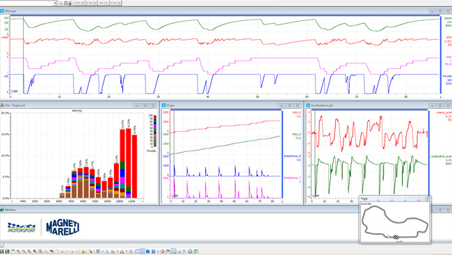Open the dropdown arrow of the top combo box
Viewport: 452px width, 255px height.
(55, 3)
